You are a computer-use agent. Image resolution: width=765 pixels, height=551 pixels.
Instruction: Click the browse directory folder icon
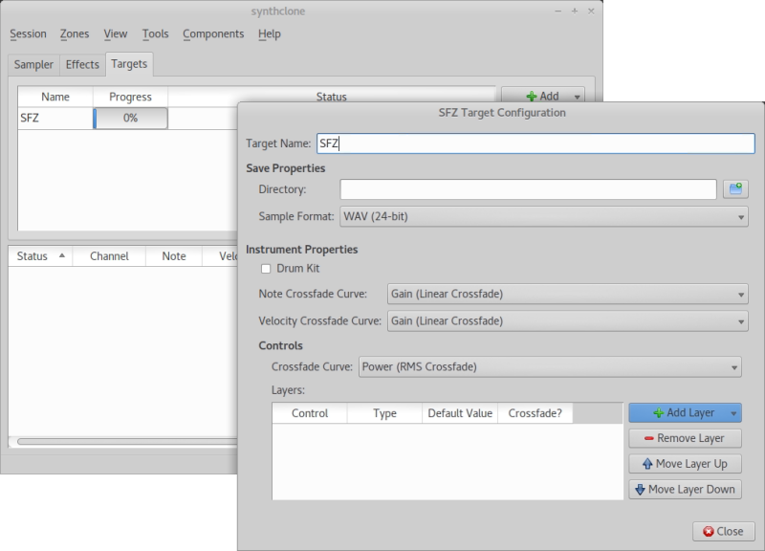tap(735, 188)
